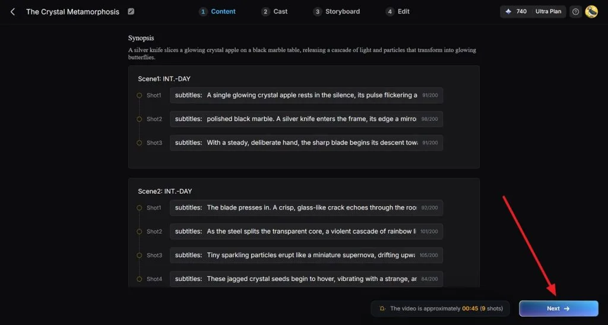This screenshot has width=608, height=325.
Task: Click the '84/200' character counter
Action: 430,279
